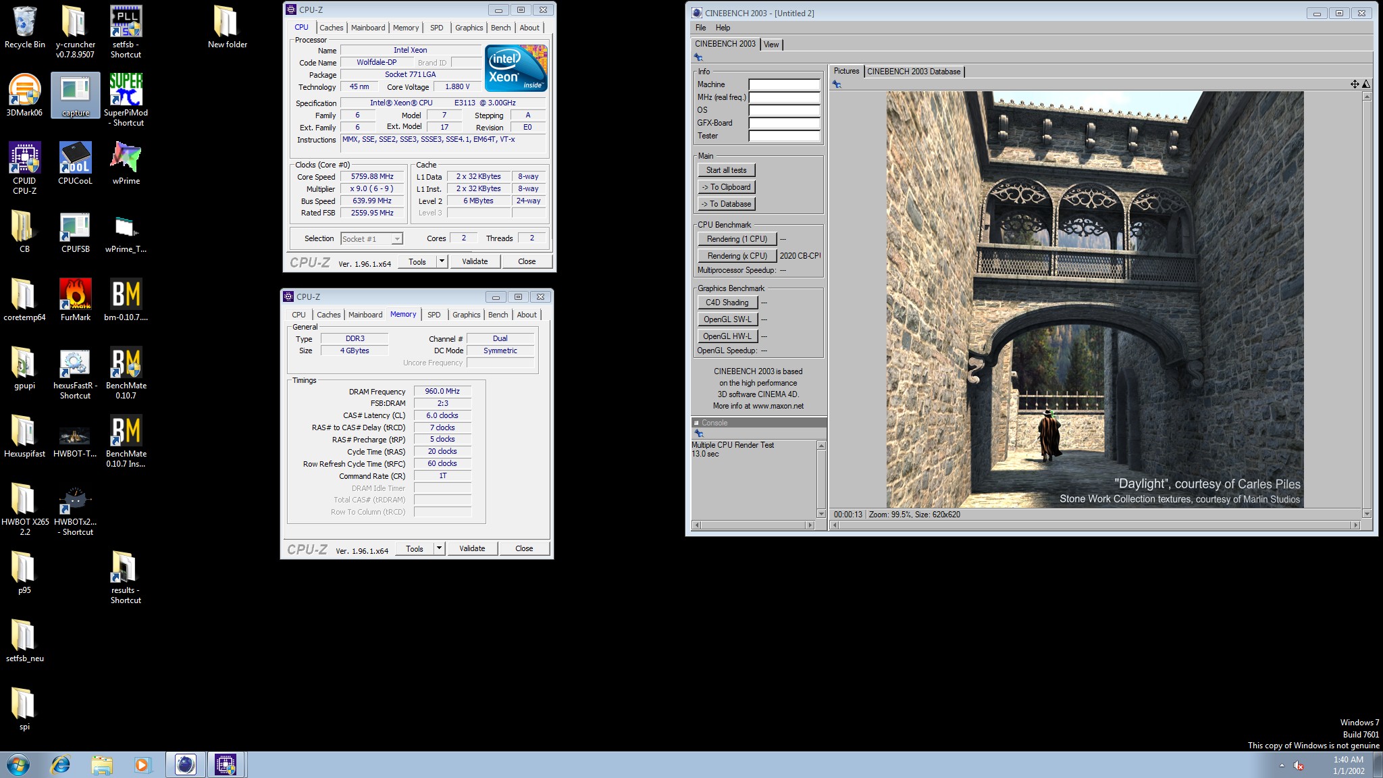The width and height of the screenshot is (1383, 778).
Task: Launch the SuperPiMod shortcut
Action: point(126,99)
